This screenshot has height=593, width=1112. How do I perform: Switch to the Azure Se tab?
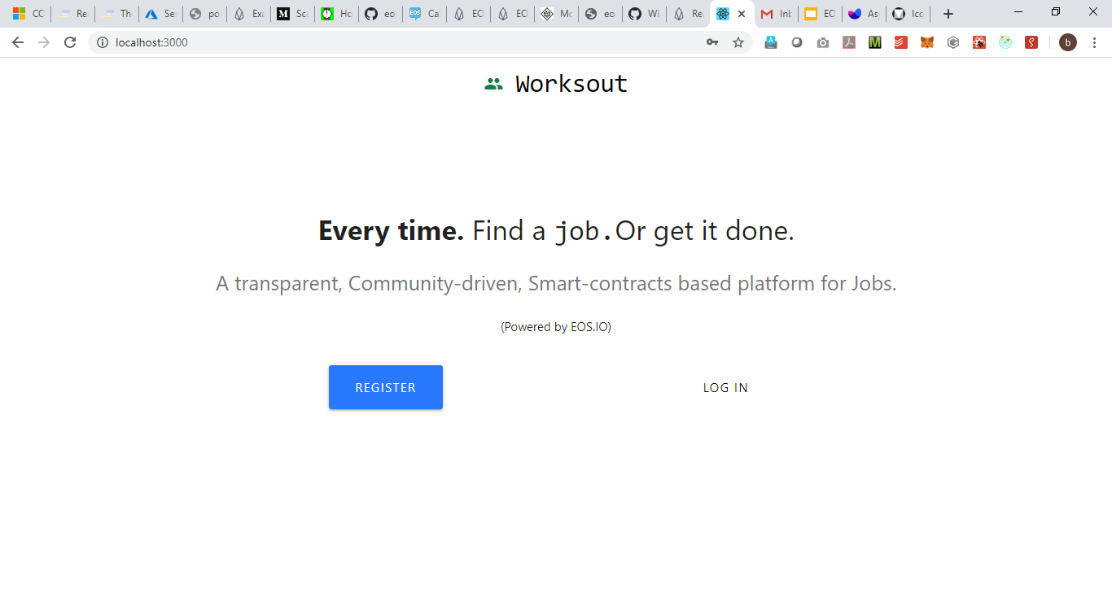[160, 14]
